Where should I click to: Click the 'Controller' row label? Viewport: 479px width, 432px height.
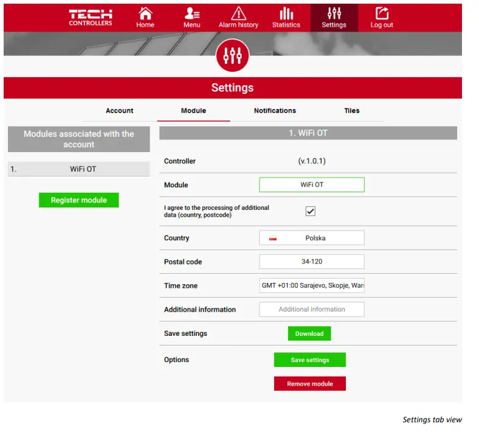[180, 161]
